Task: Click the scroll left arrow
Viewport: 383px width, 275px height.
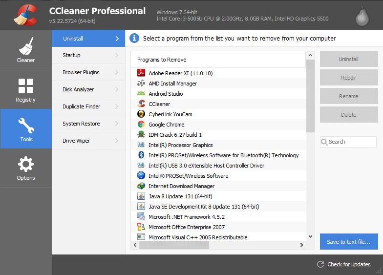Action: 135,245
